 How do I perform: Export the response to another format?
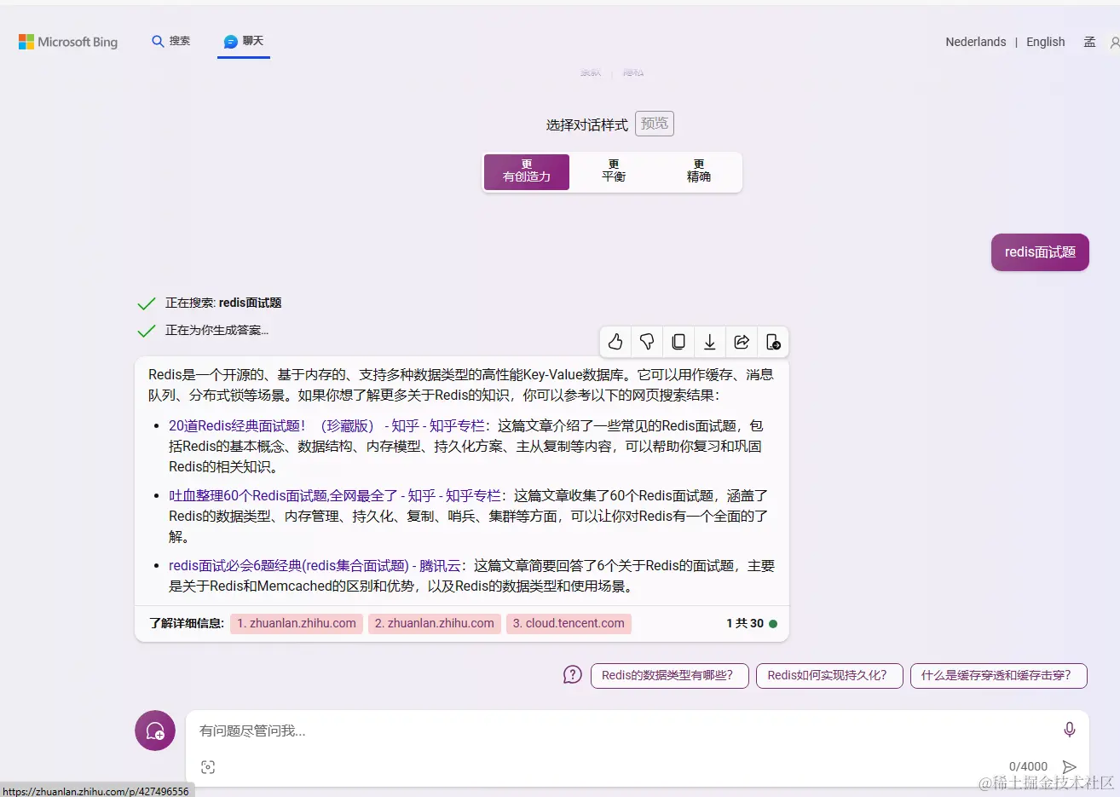coord(773,341)
